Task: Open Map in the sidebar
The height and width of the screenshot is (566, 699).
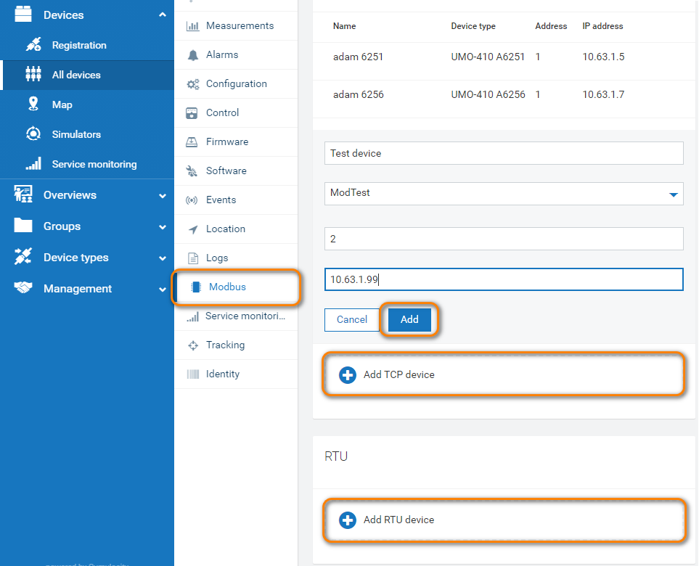Action: 87,104
